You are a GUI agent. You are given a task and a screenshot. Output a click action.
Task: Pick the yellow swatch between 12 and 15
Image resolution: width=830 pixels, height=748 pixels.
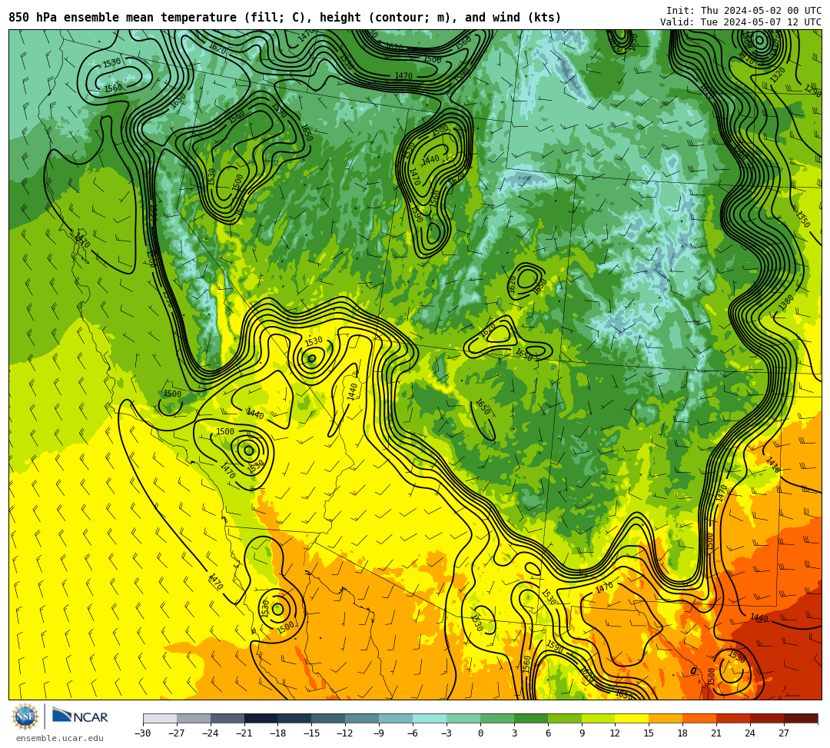pos(632,718)
